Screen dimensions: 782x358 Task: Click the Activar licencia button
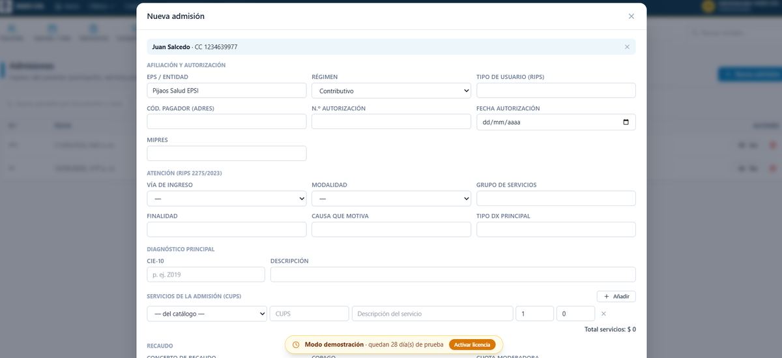472,344
